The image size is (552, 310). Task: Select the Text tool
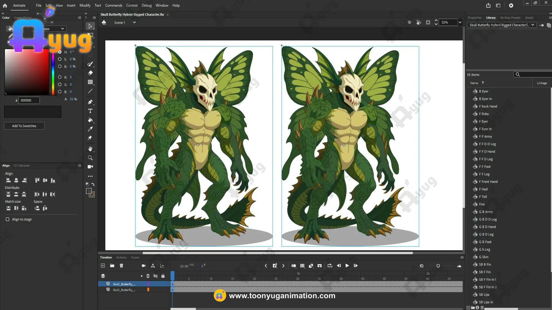coord(90,111)
